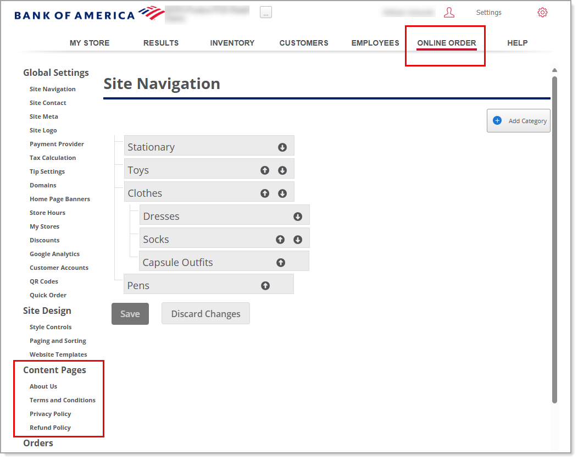The height and width of the screenshot is (460, 578).
Task: Click the down arrow on Clothes row
Action: (x=282, y=193)
